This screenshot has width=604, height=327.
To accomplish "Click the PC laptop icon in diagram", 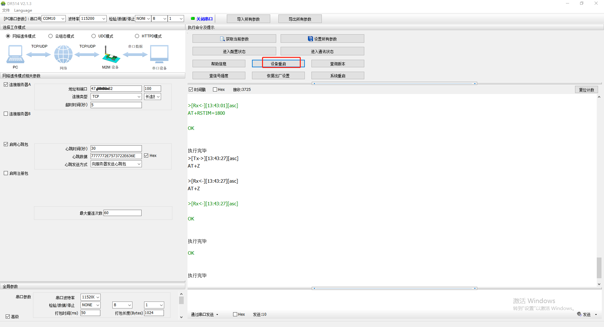I will coord(15,54).
